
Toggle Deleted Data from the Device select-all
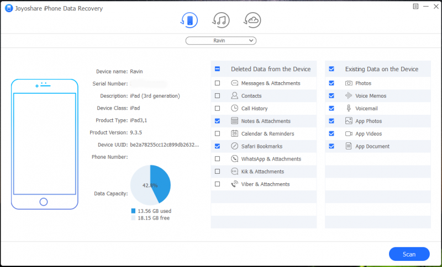pos(217,69)
